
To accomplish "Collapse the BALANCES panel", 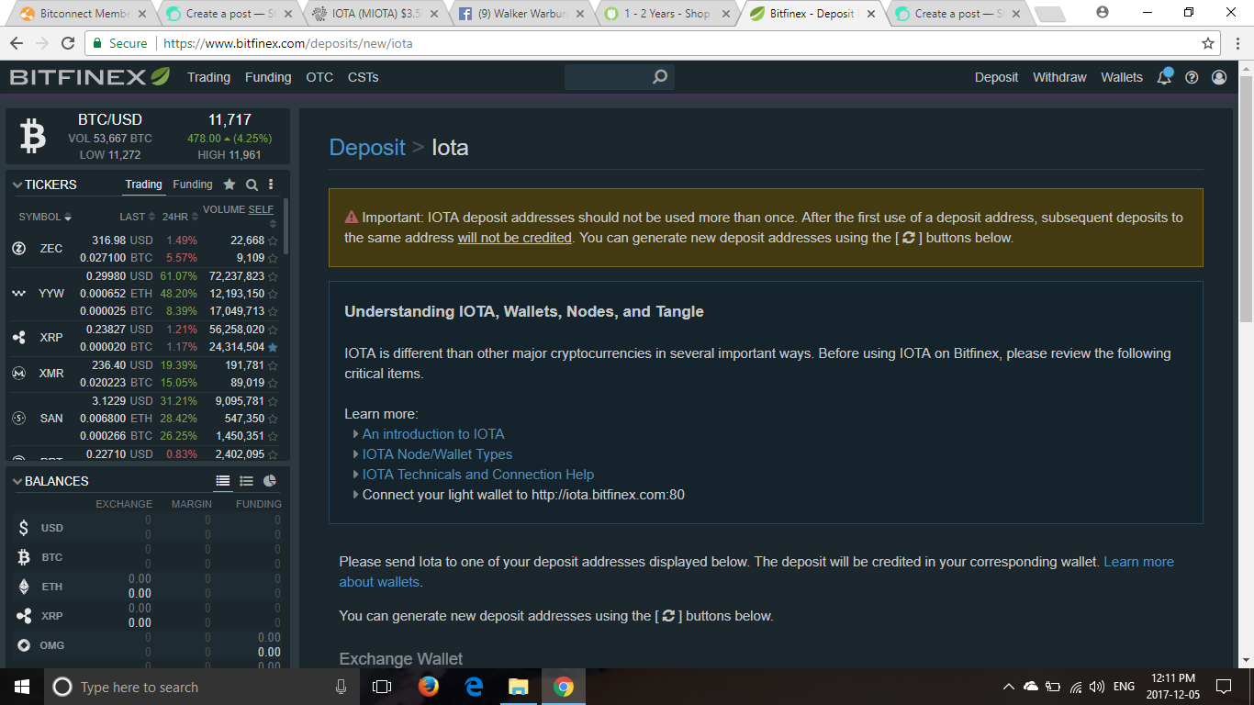I will point(17,481).
